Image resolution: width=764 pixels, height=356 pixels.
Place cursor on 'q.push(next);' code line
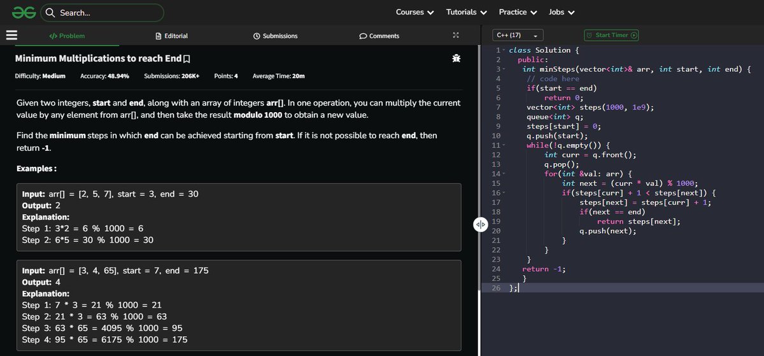pos(607,231)
